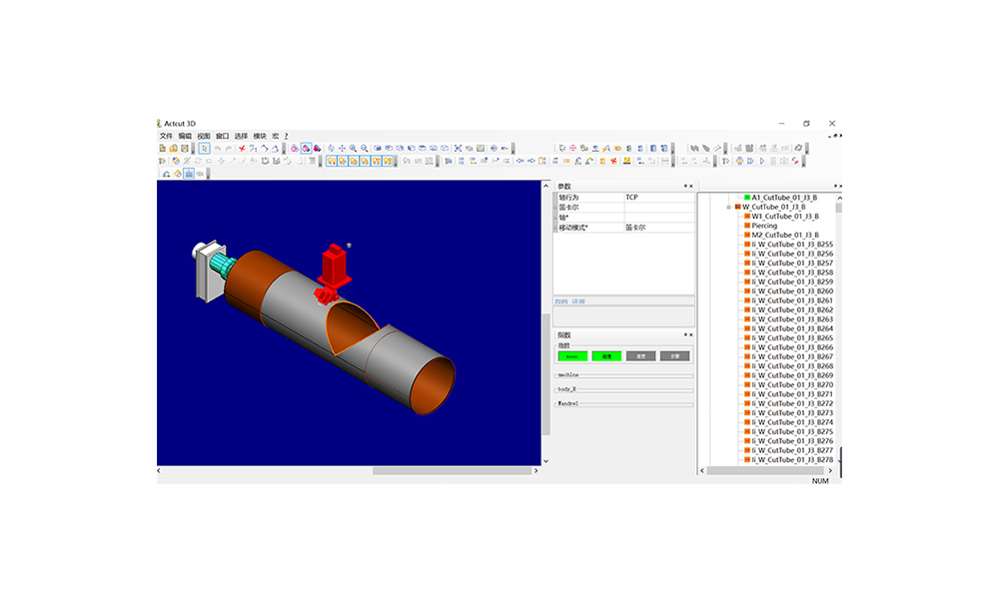Image resolution: width=999 pixels, height=599 pixels.
Task: Click the blue right arrow icon
Action: [531, 161]
